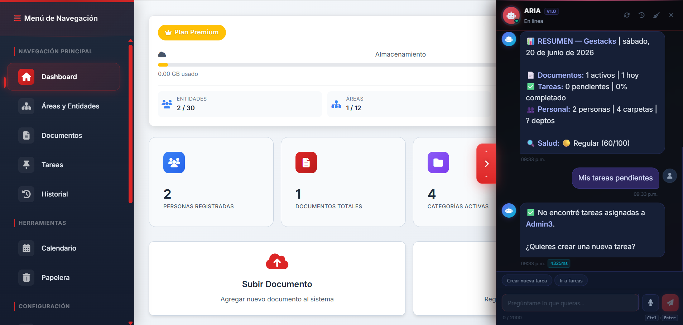Click the 'Mis tareas pendientes' message bubble
This screenshot has height=325, width=683.
pyautogui.click(x=615, y=178)
